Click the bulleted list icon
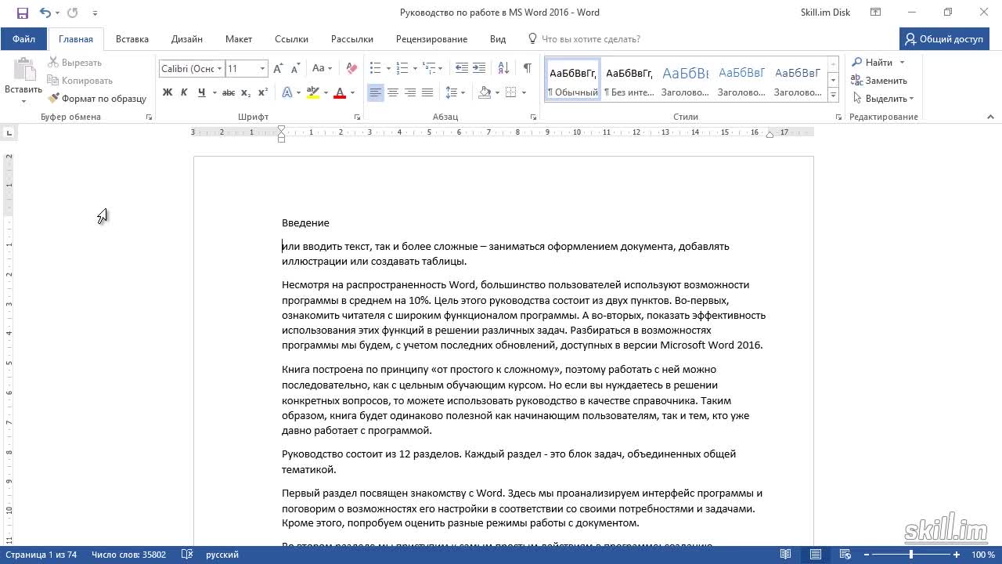The height and width of the screenshot is (564, 1002). (x=375, y=69)
